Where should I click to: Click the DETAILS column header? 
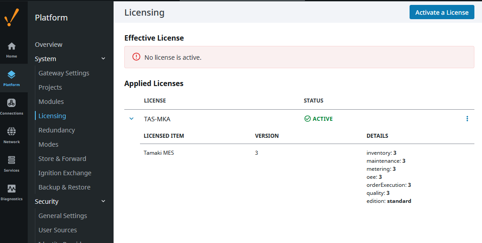(x=377, y=136)
